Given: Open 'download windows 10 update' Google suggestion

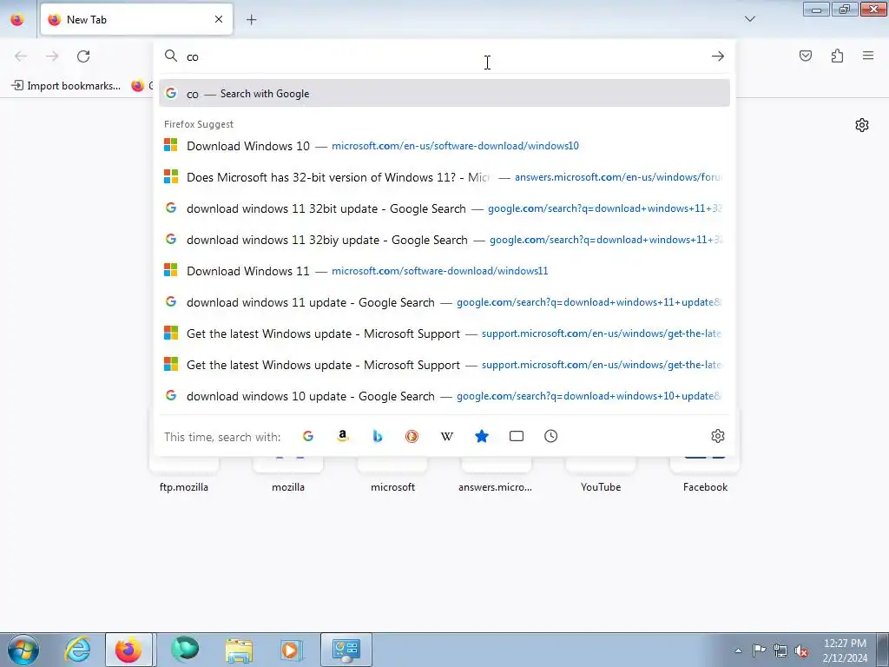Looking at the screenshot, I should point(444,396).
